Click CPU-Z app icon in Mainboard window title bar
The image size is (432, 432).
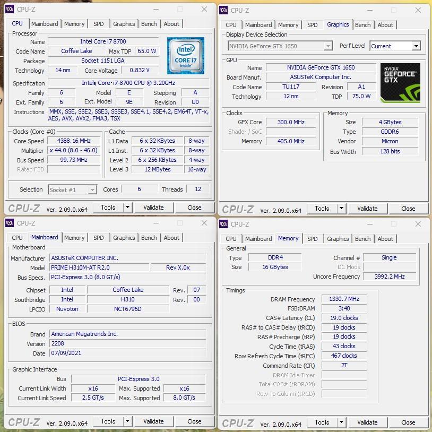[10, 223]
